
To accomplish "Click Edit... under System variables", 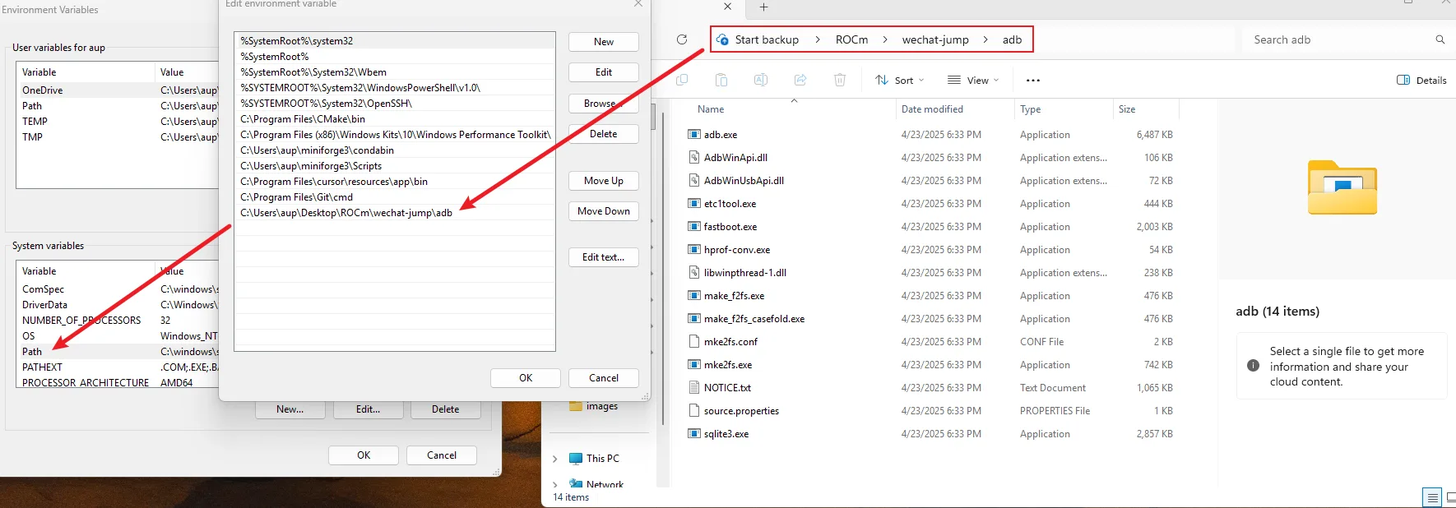I will coord(368,409).
